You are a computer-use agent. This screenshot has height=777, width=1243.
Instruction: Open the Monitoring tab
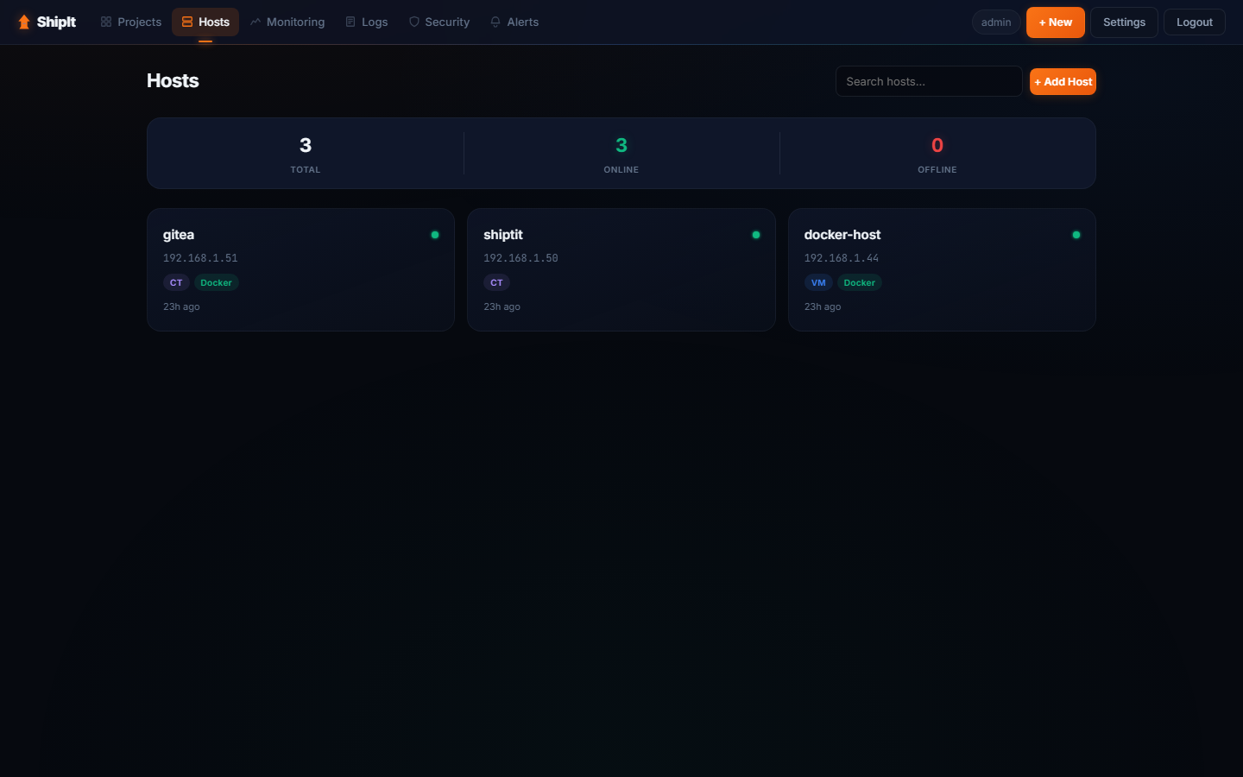(x=287, y=22)
